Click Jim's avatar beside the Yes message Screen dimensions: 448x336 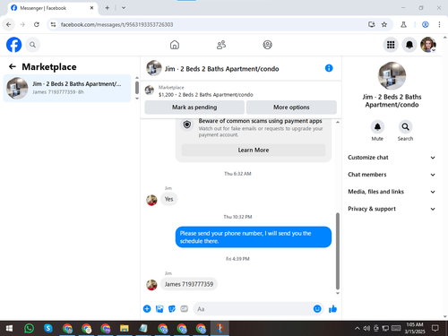151,200
